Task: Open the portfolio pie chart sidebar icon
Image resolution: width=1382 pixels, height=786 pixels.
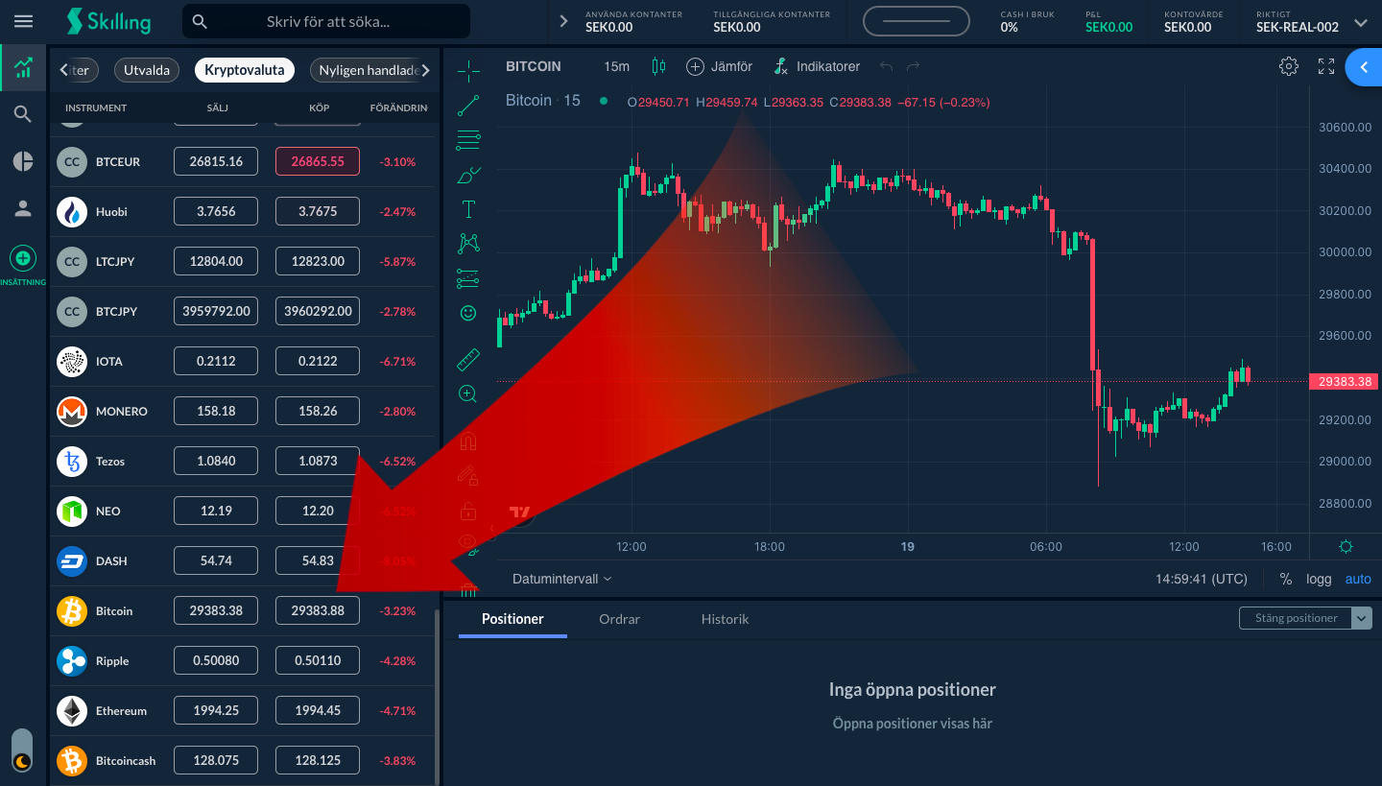Action: (x=23, y=161)
